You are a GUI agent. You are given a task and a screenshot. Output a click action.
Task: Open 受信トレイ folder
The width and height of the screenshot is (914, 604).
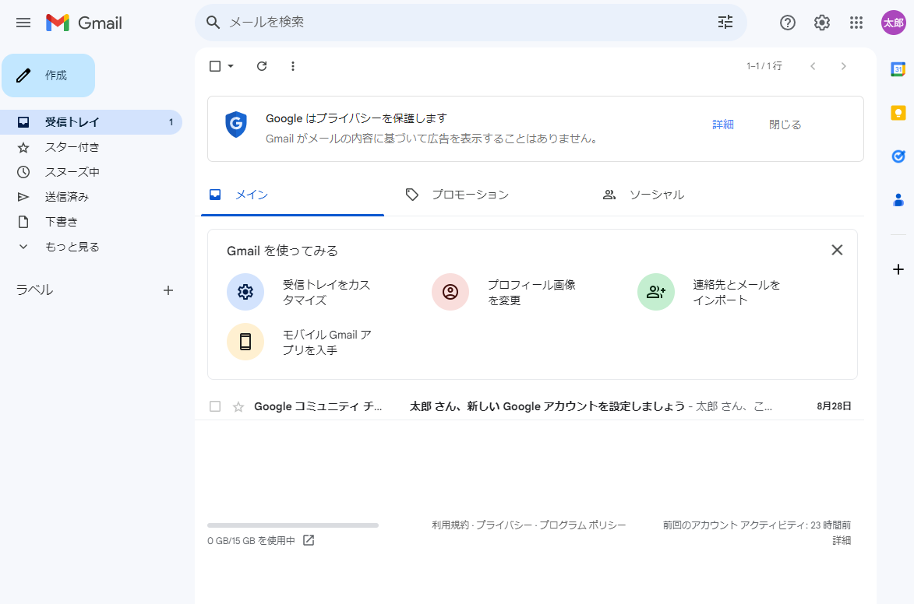point(91,121)
